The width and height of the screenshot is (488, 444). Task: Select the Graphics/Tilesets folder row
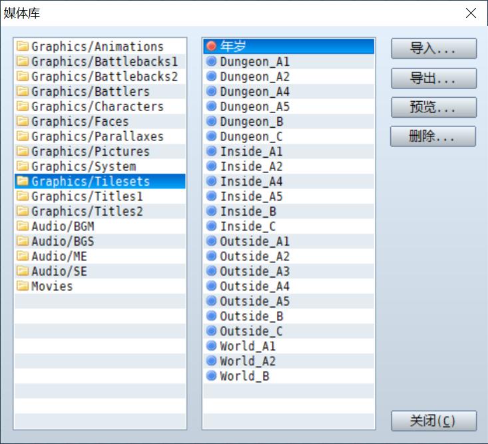[x=100, y=181]
